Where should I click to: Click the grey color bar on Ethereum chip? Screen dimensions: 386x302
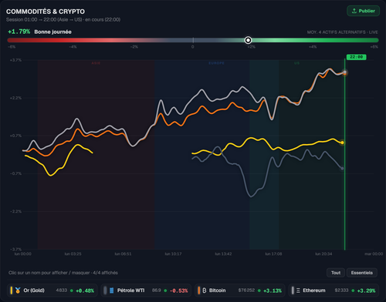293,290
